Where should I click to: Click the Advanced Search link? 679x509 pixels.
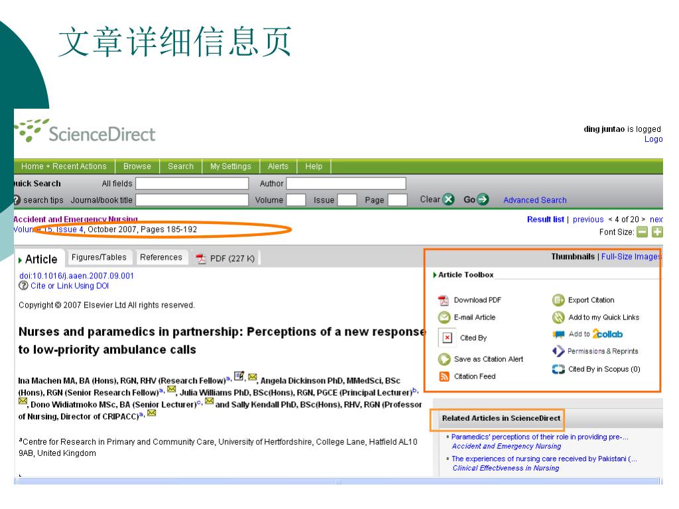tap(535, 200)
